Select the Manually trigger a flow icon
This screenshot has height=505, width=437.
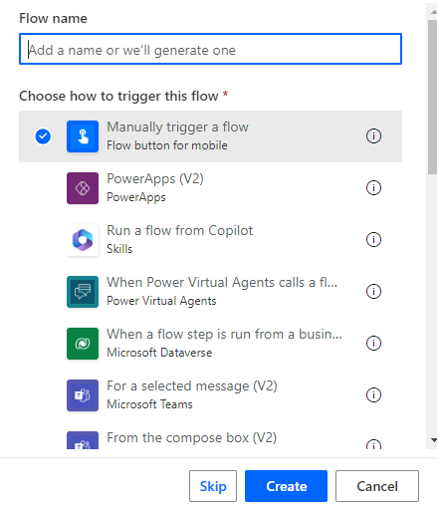pos(83,136)
